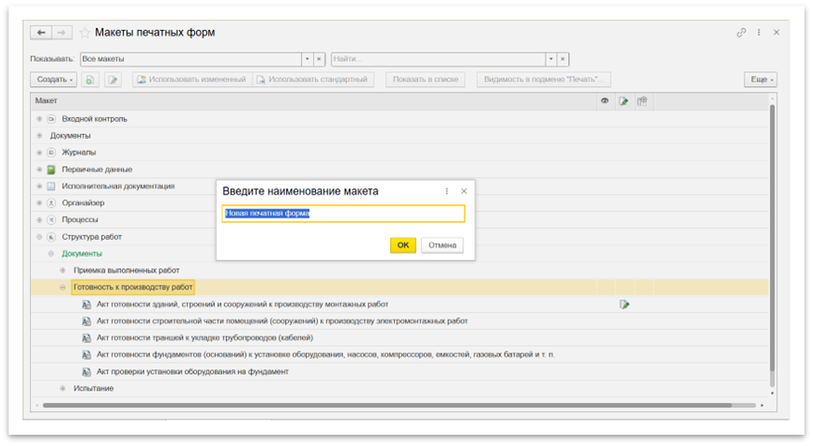Click icon of Акт проверки установки оборудования
Image resolution: width=813 pixels, height=446 pixels.
click(x=85, y=372)
